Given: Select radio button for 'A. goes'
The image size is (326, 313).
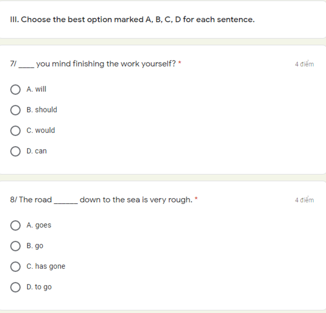Looking at the screenshot, I should point(15,226).
